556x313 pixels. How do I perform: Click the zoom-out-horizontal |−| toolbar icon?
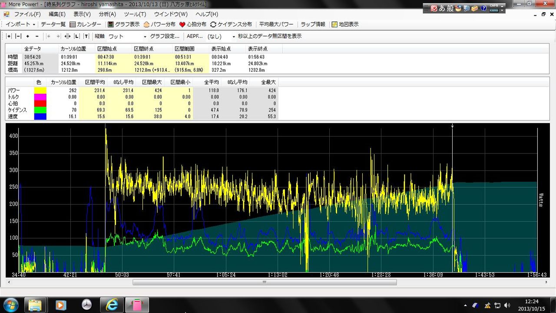coord(18,37)
